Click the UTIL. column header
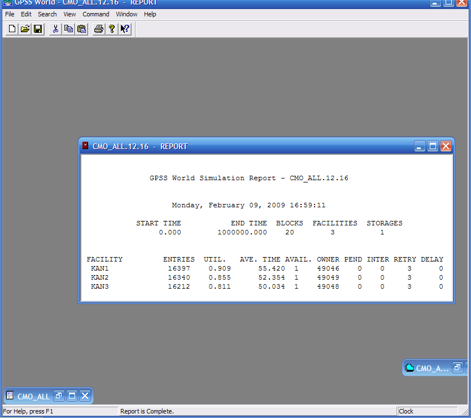 pos(215,259)
